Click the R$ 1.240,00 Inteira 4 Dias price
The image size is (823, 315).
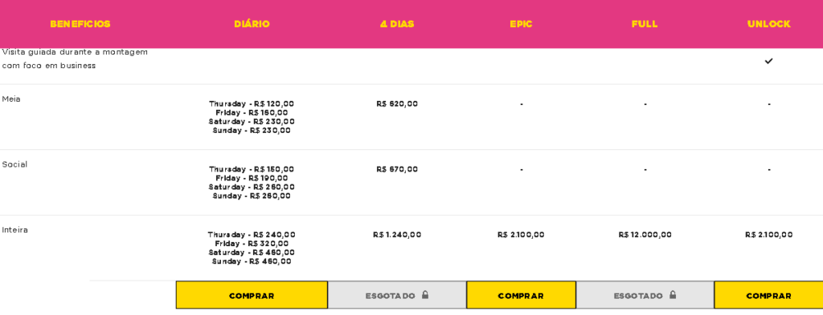point(397,235)
